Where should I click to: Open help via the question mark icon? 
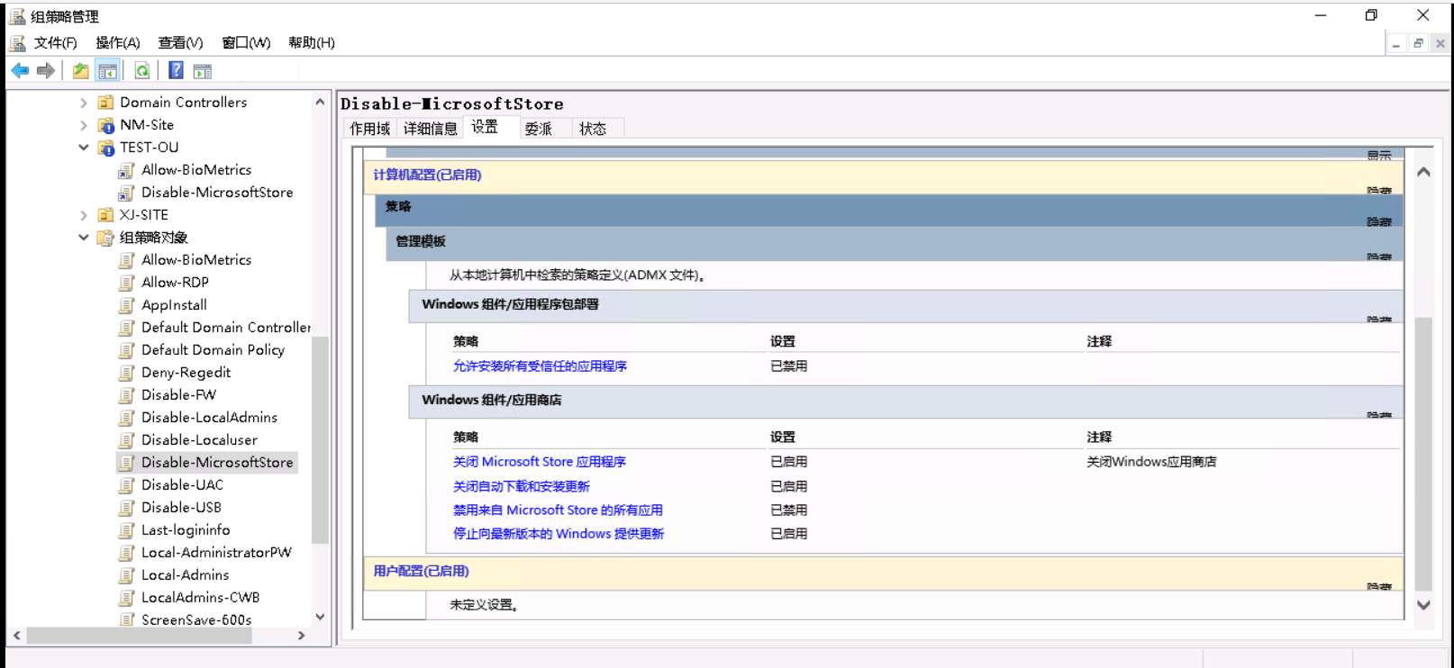click(x=176, y=70)
